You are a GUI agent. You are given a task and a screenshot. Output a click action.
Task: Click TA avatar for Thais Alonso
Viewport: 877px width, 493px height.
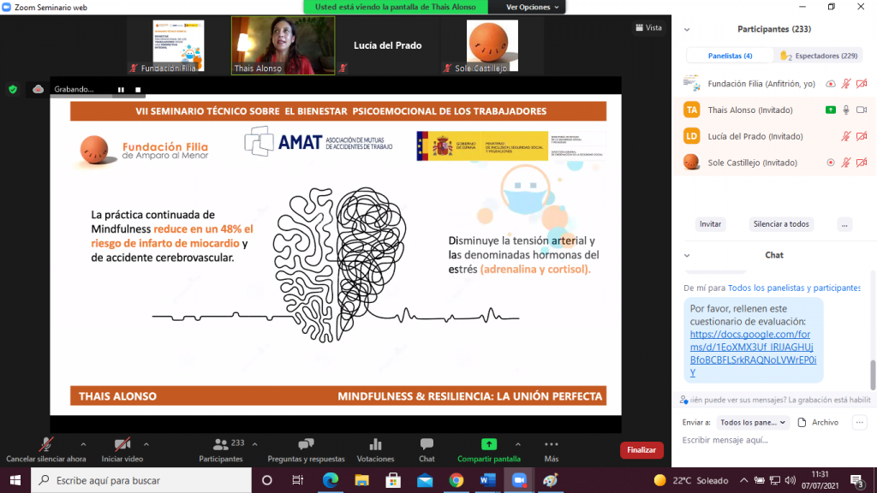[692, 110]
